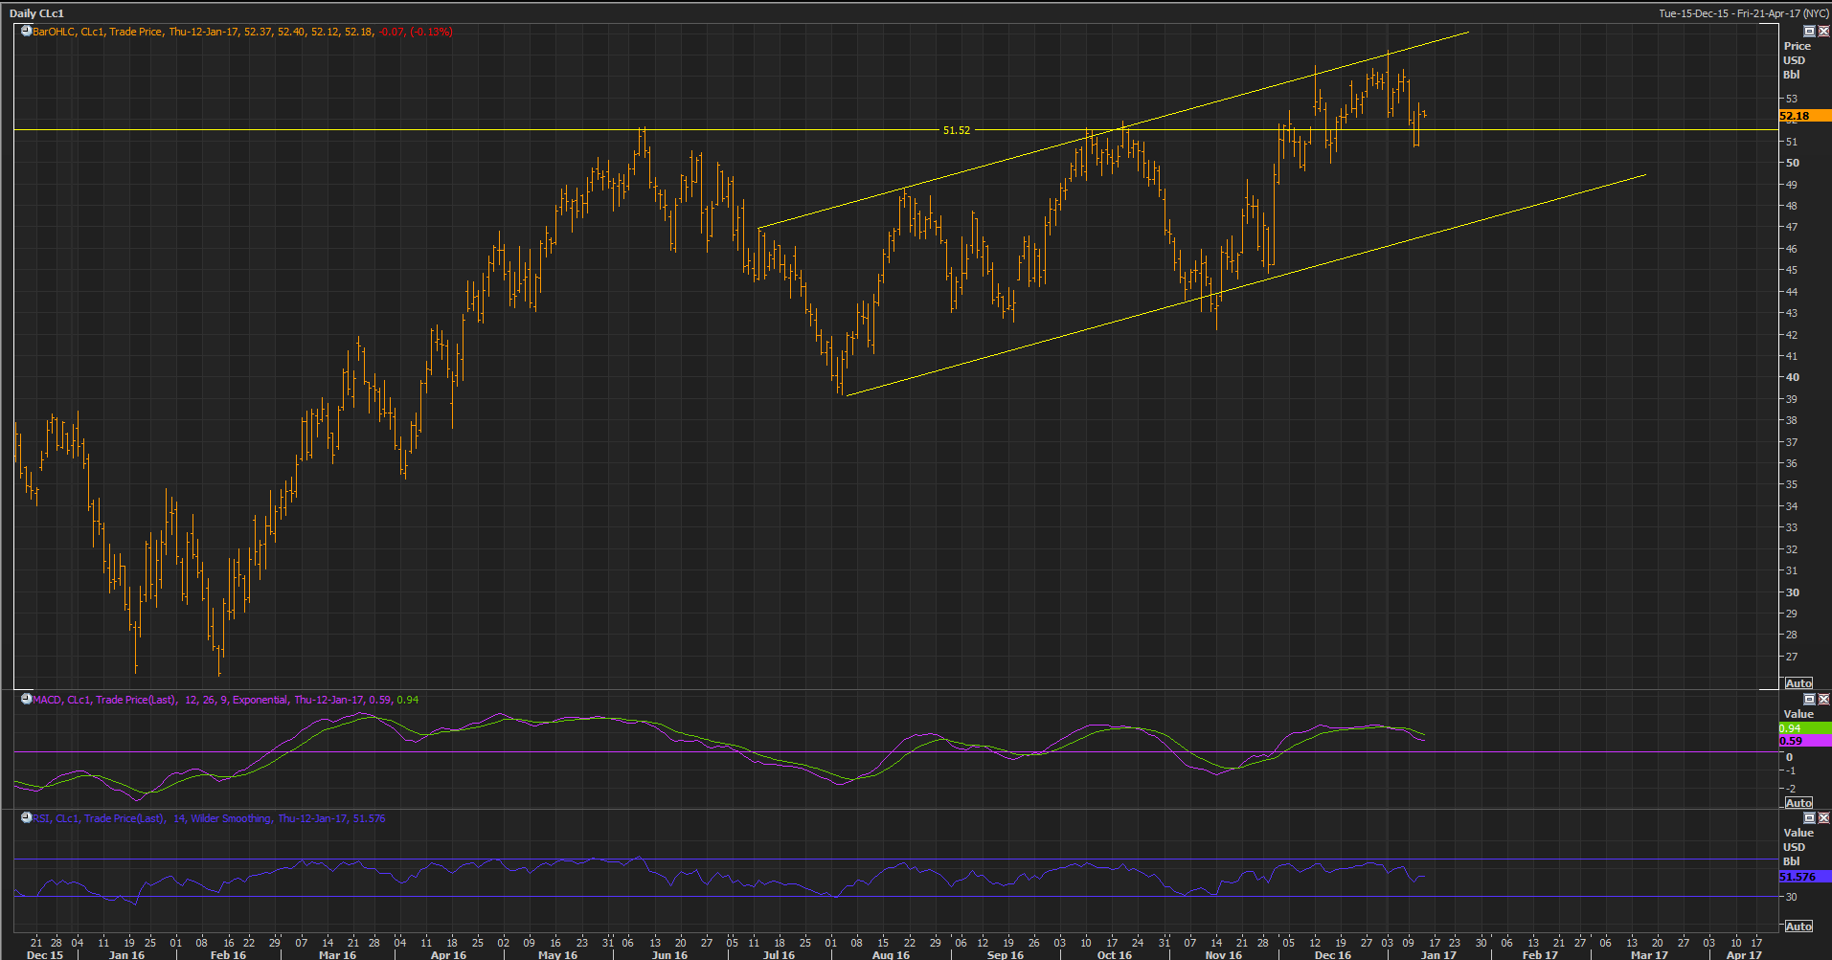Screen dimensions: 1832x960
Task: Toggle Auto scaling on price axis
Action: 1798,683
